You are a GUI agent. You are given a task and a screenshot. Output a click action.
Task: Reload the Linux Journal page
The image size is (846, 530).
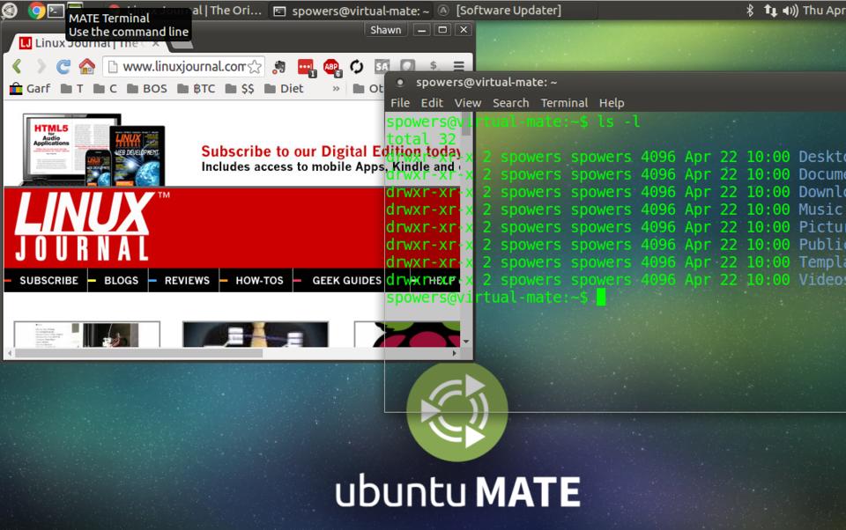click(x=63, y=66)
